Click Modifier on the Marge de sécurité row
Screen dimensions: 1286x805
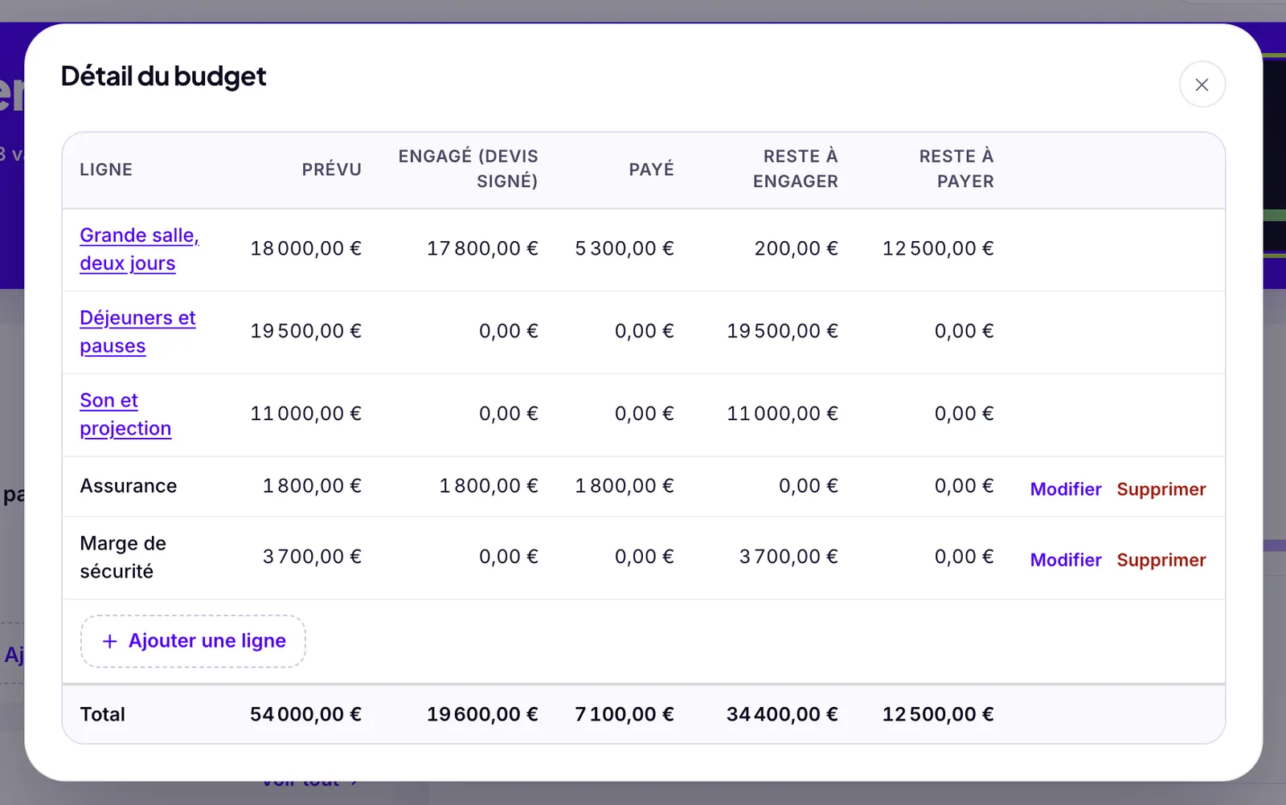(1065, 560)
